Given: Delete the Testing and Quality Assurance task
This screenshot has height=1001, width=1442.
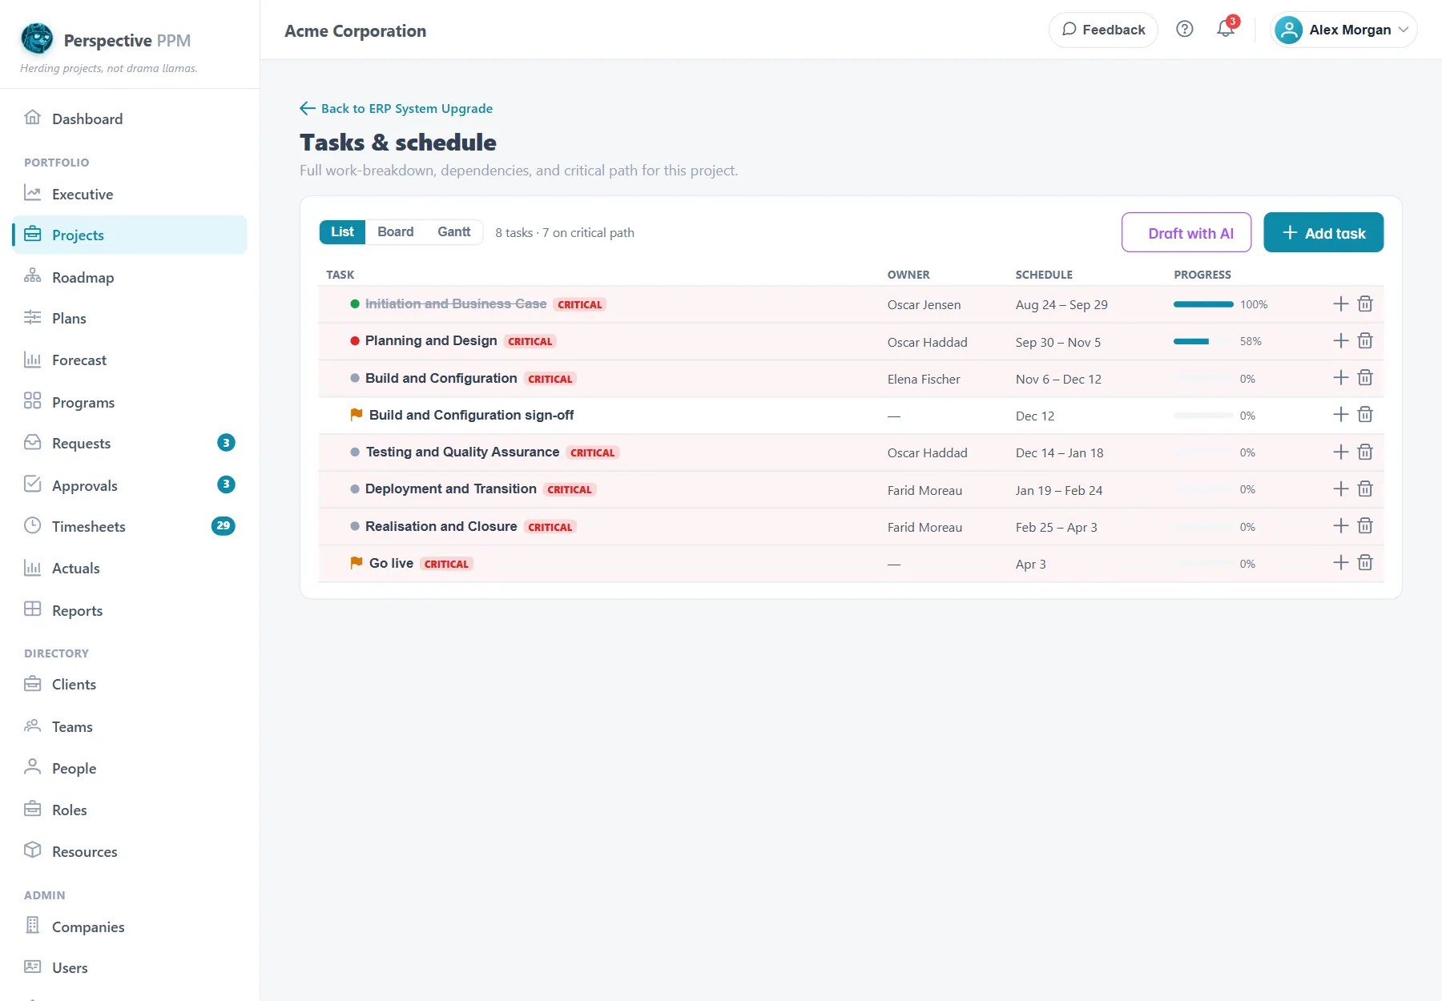Looking at the screenshot, I should pyautogui.click(x=1365, y=452).
